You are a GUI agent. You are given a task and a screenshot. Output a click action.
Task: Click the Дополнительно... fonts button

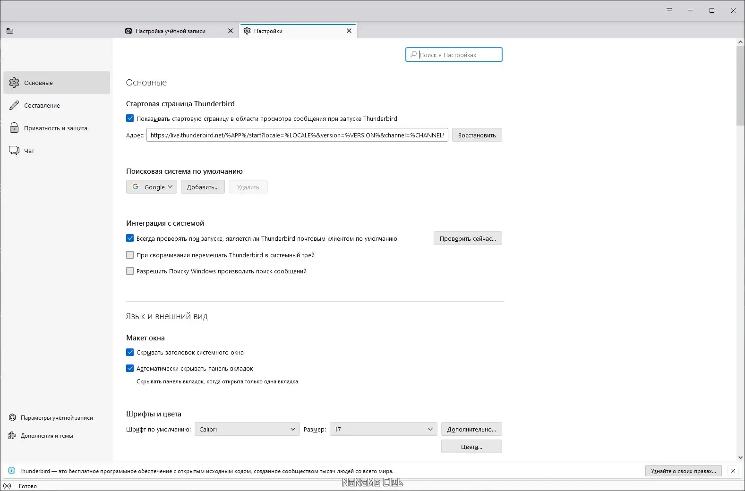471,429
